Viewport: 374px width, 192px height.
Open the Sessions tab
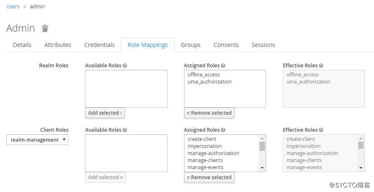pyautogui.click(x=263, y=45)
